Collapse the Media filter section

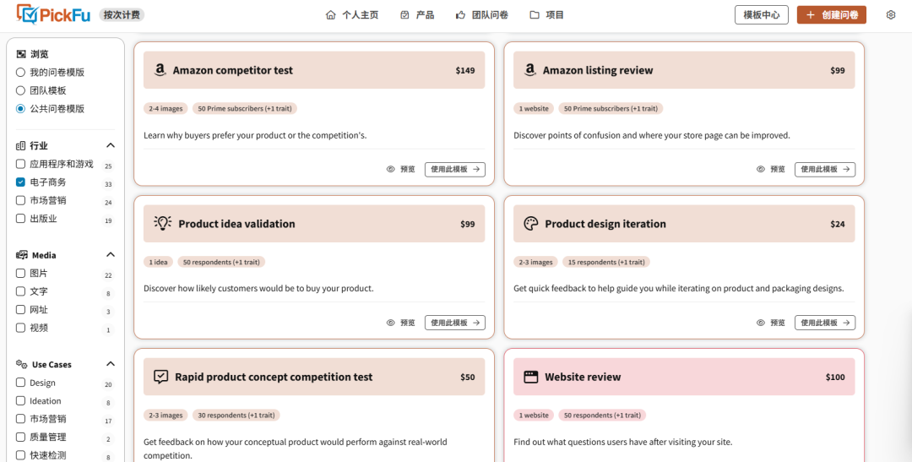click(x=110, y=255)
